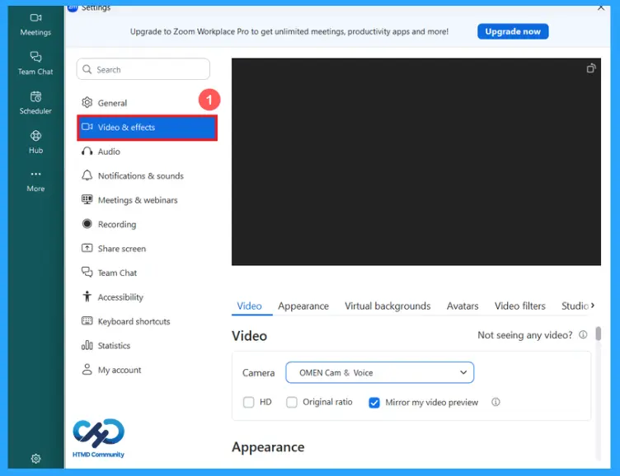This screenshot has width=620, height=476.
Task: Click the gear icon at sidebar bottom
Action: (x=35, y=459)
